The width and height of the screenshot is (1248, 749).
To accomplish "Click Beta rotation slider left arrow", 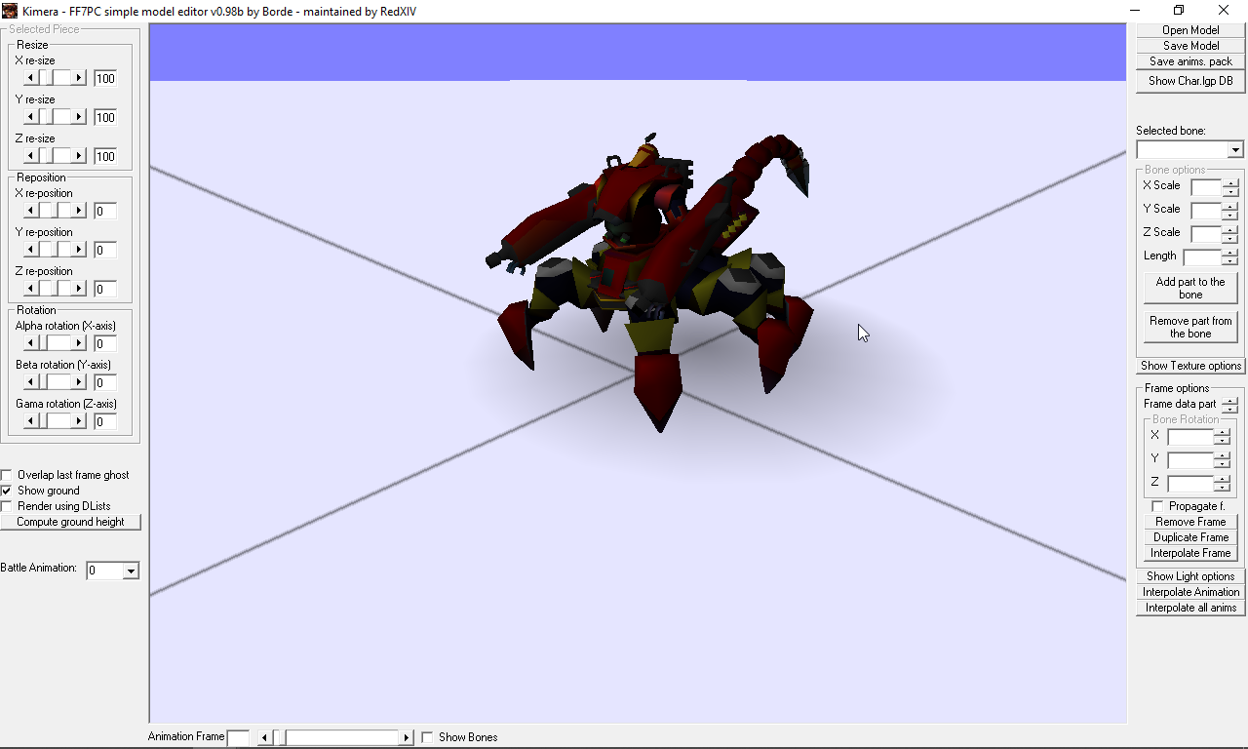I will click(31, 382).
